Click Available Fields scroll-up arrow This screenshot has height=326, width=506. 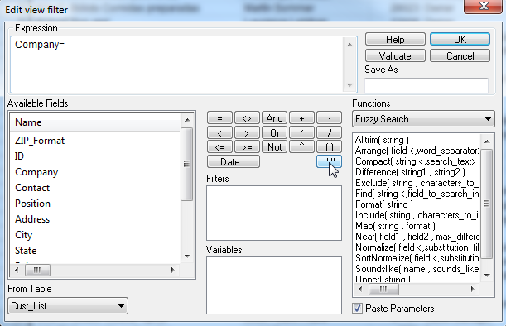click(187, 120)
